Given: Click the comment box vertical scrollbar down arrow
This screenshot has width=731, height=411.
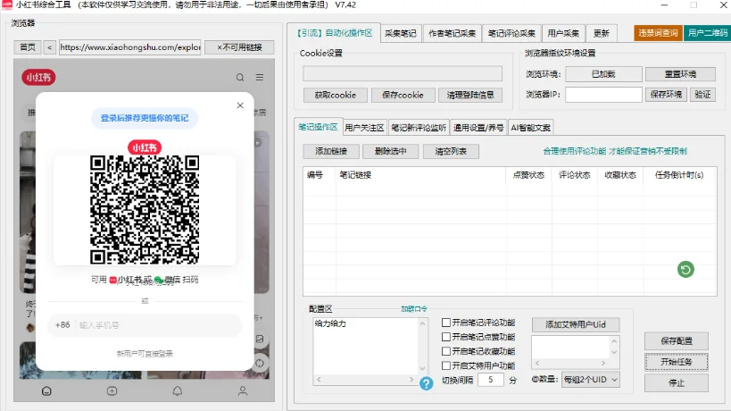Looking at the screenshot, I should [x=422, y=368].
